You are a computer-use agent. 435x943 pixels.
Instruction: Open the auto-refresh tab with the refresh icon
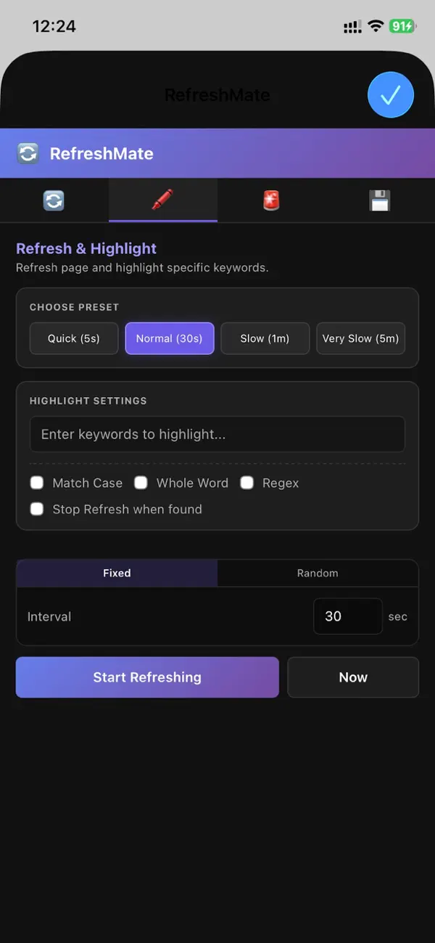click(x=54, y=199)
